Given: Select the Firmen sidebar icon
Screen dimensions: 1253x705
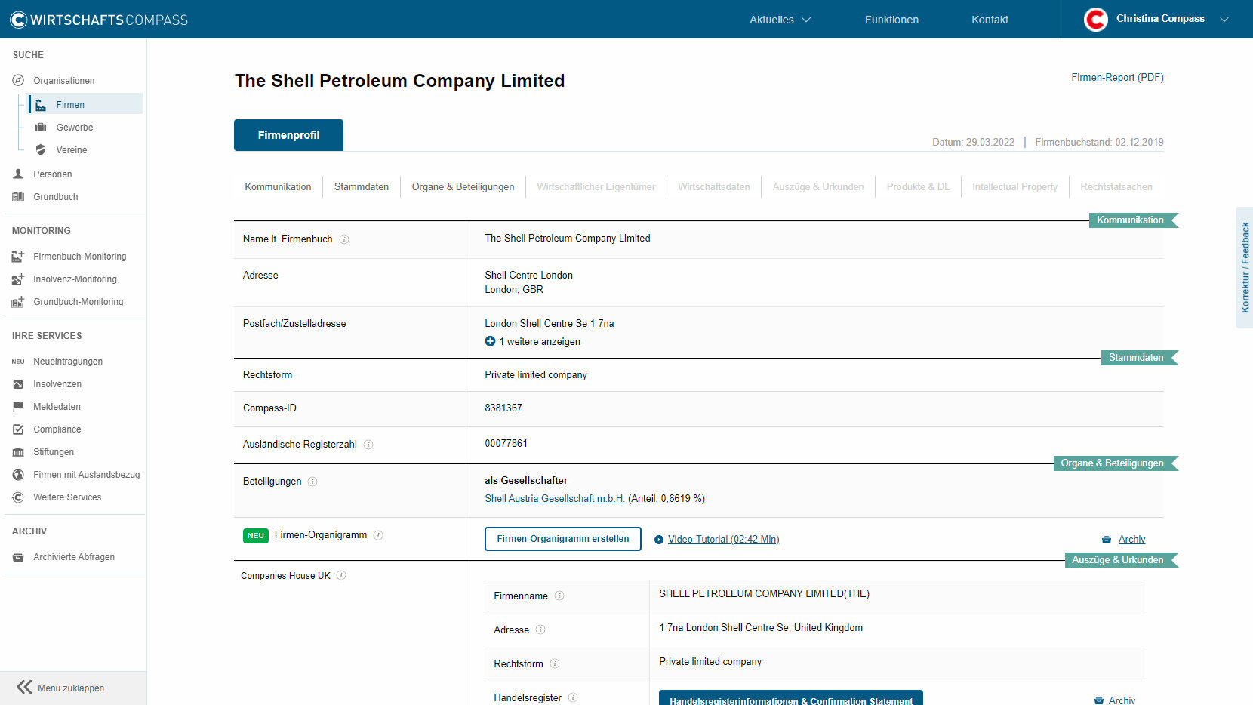Looking at the screenshot, I should point(41,105).
